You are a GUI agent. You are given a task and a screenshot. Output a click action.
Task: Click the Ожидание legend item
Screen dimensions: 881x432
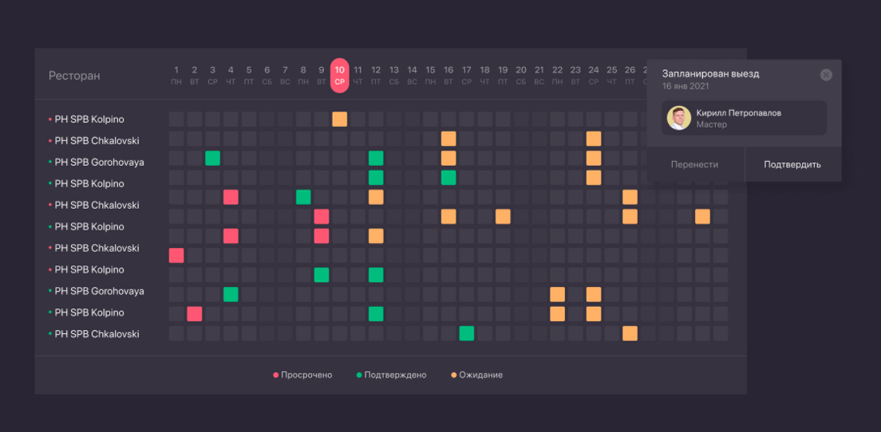point(476,375)
